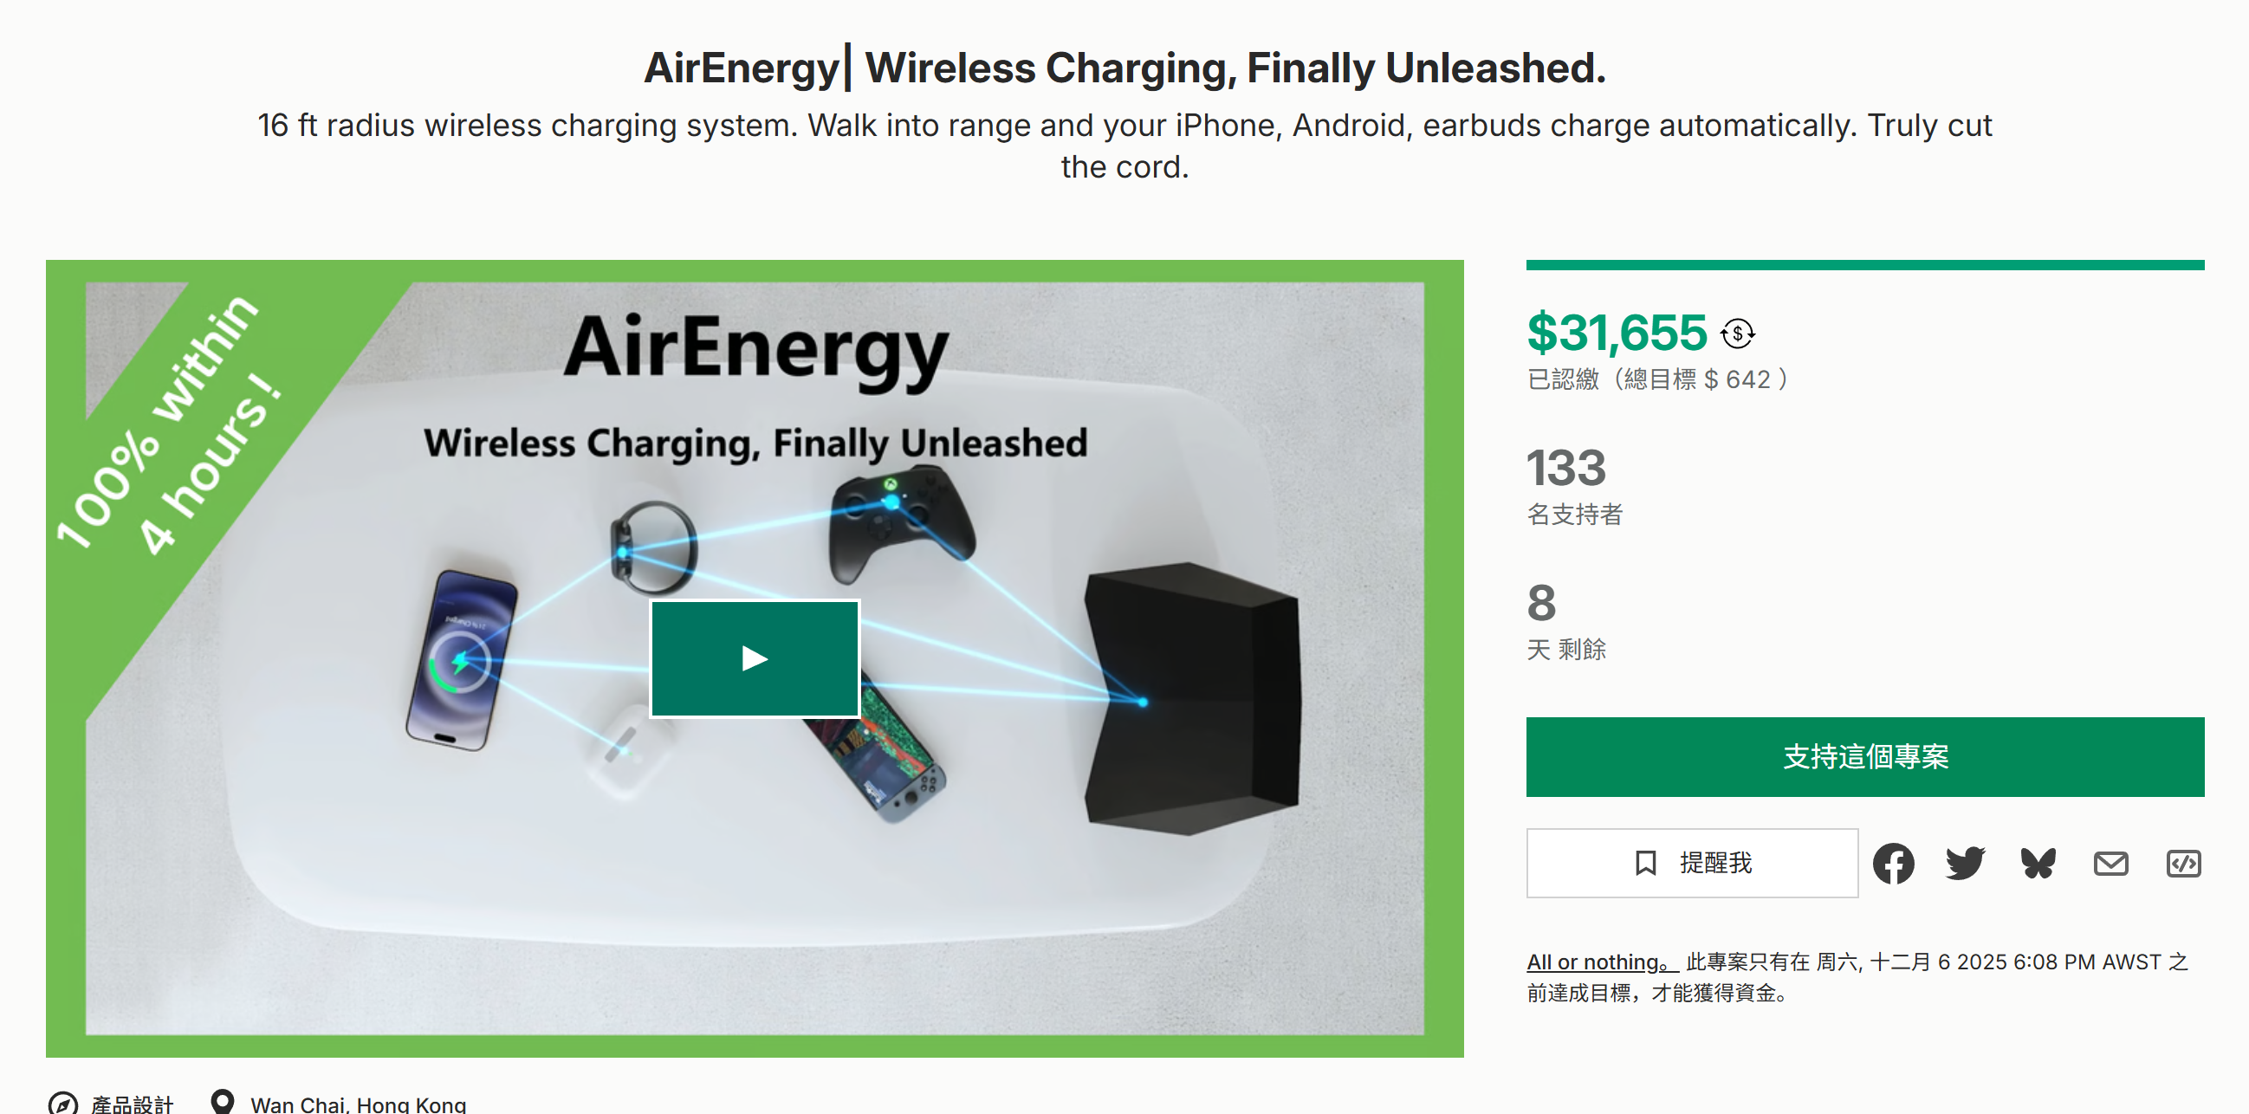Click the location pin icon near Wan Chai

[224, 1101]
